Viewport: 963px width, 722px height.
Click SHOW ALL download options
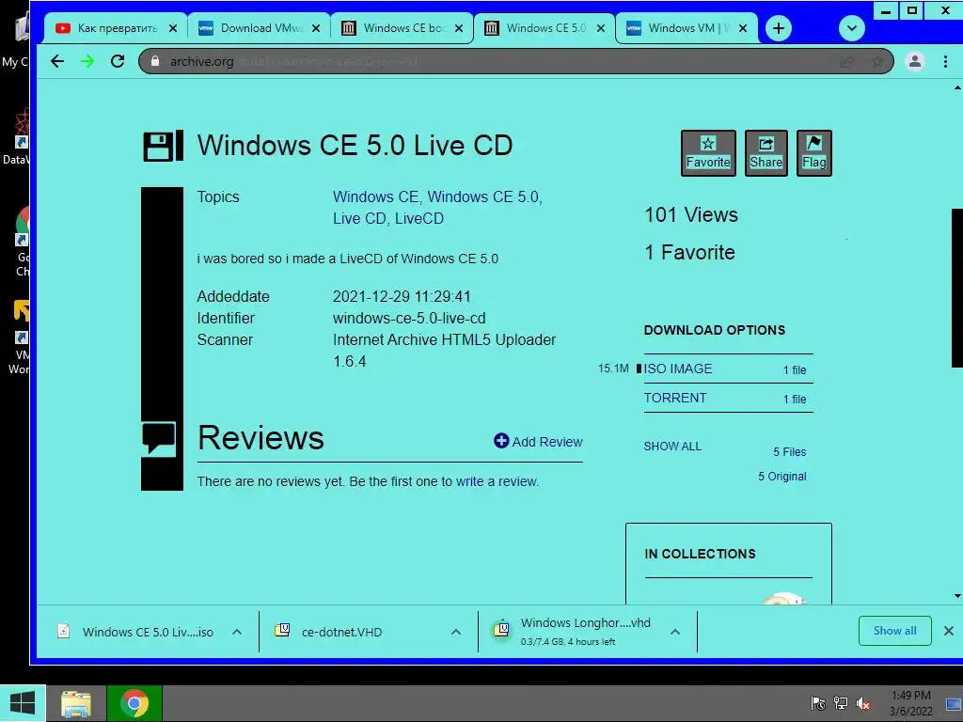click(x=671, y=447)
